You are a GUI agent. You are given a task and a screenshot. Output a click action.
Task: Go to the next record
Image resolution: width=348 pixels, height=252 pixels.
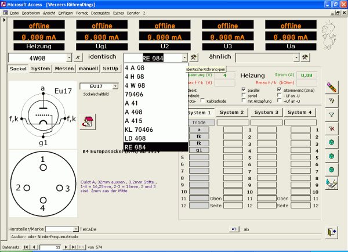click(66, 247)
